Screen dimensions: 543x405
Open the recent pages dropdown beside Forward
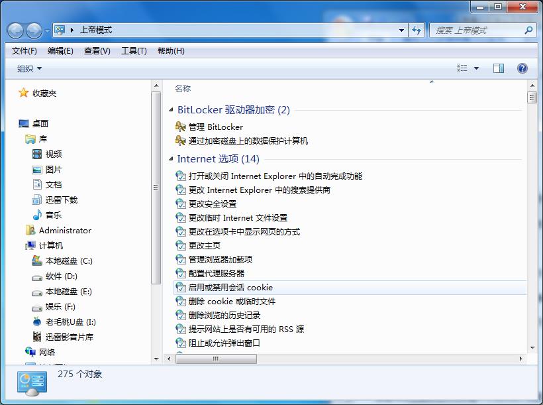[x=47, y=31]
